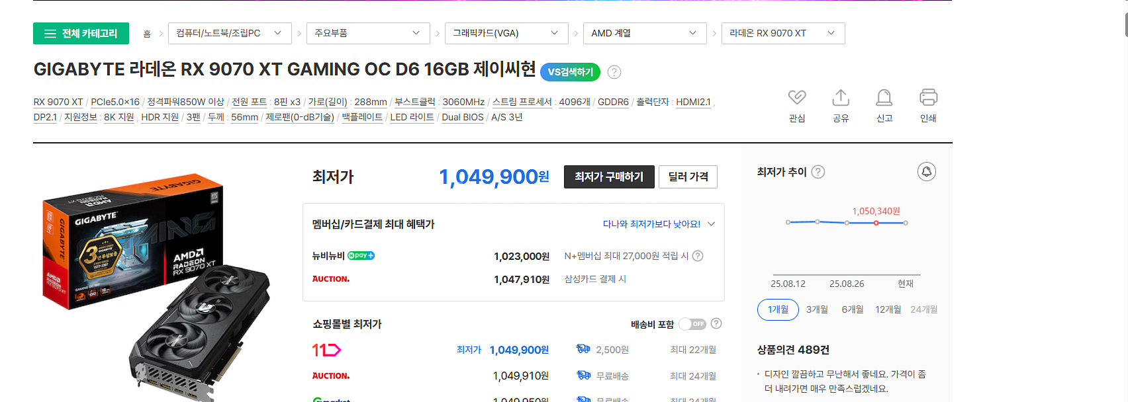Click the RX 9070 XT spec link
Screen dimensions: 1128x402
tap(58, 102)
